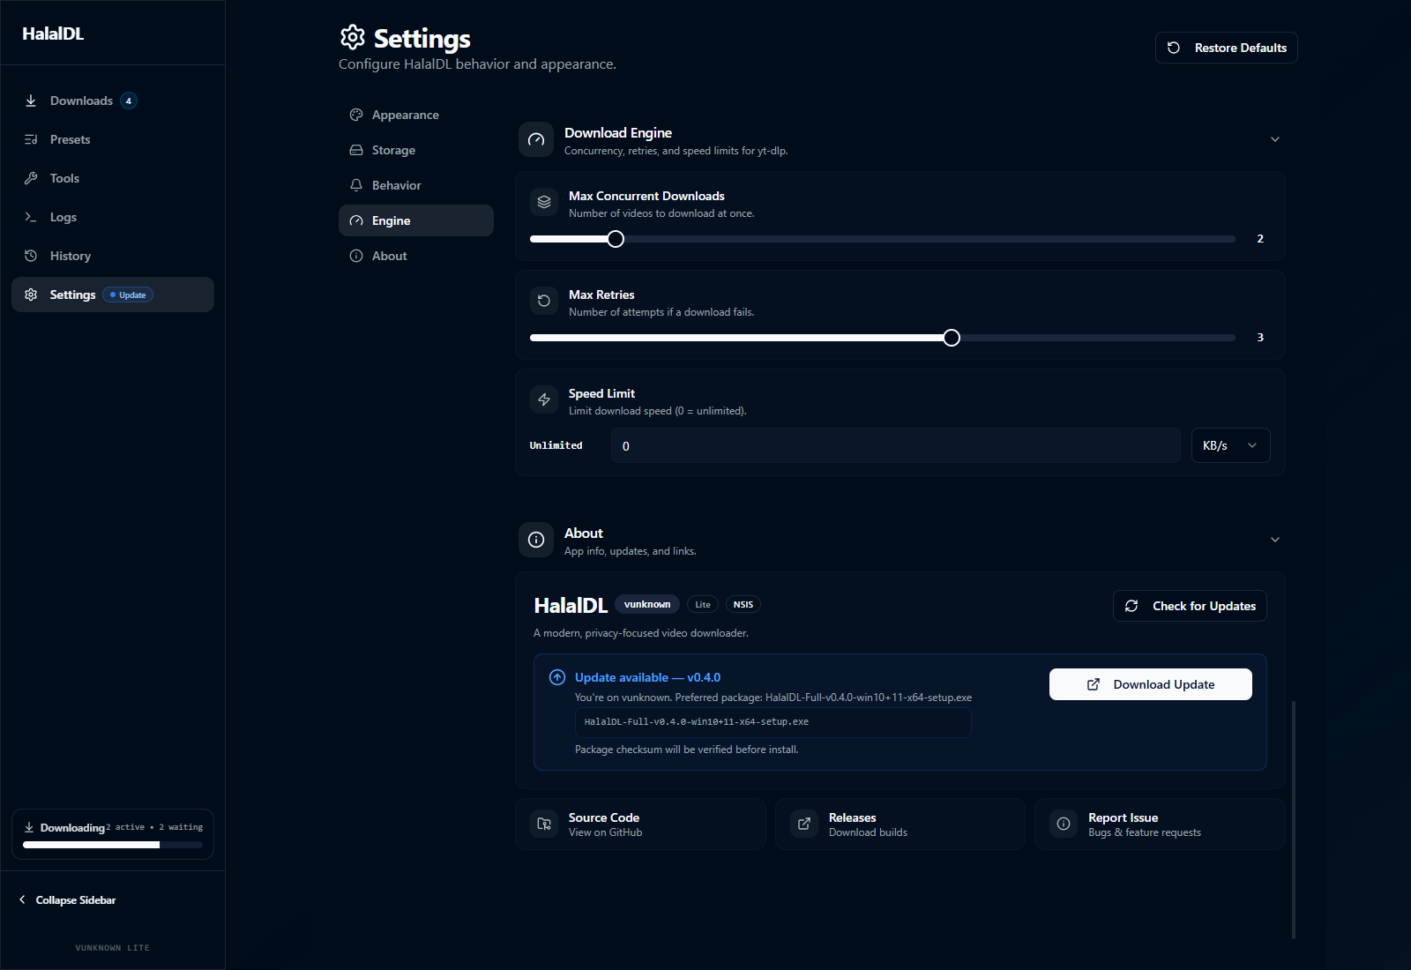The width and height of the screenshot is (1411, 970).
Task: Click the Check for Updates button
Action: tap(1190, 606)
